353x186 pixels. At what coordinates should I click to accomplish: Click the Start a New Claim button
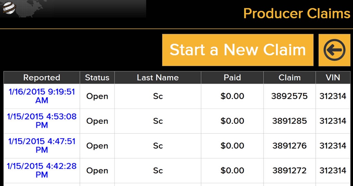[238, 50]
